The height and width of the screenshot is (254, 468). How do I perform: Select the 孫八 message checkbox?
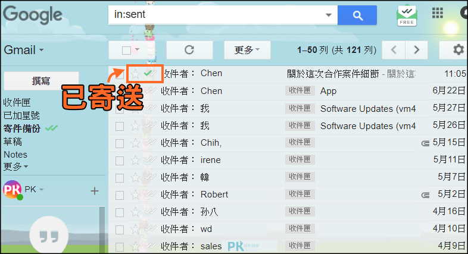(x=120, y=212)
